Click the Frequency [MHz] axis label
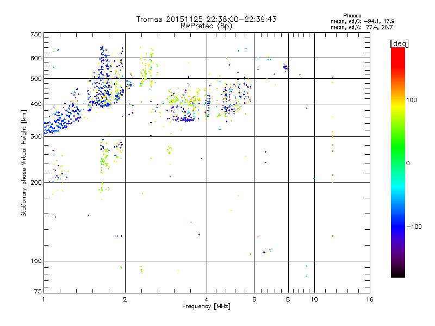The width and height of the screenshot is (435, 326). tap(206, 306)
